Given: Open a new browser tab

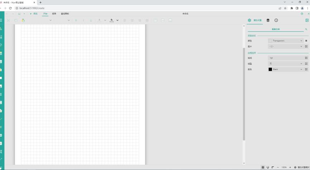Looking at the screenshot, I should (40, 2).
